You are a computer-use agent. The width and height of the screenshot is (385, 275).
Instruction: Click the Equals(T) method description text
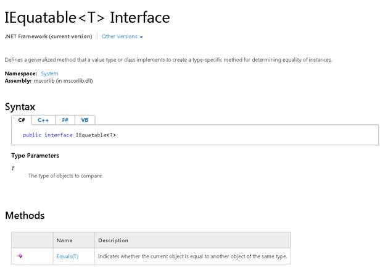[x=192, y=256]
